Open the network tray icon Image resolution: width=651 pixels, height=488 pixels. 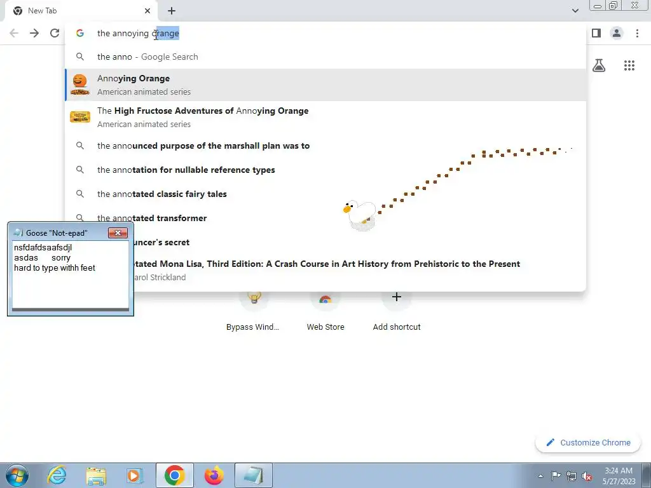[572, 476]
